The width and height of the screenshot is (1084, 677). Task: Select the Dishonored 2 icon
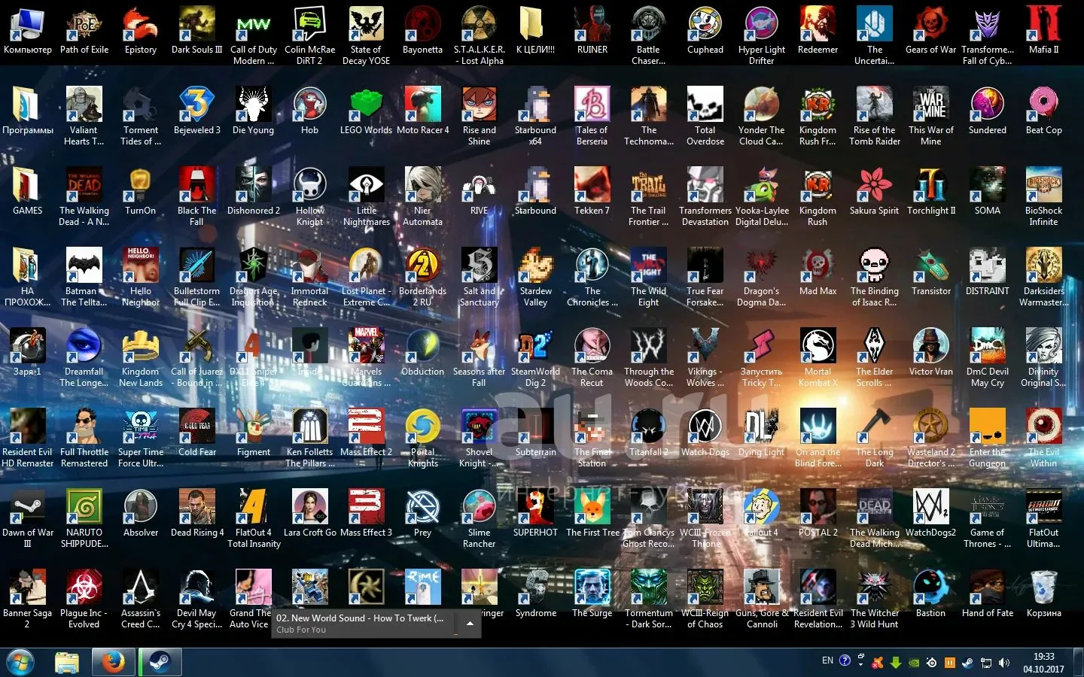pos(254,193)
